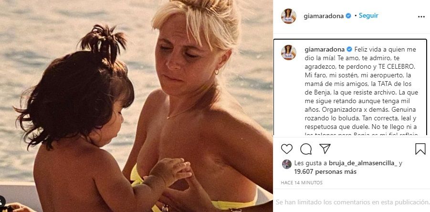Share the post using the paper plane icon
The image size is (430, 212).
[x=325, y=148]
